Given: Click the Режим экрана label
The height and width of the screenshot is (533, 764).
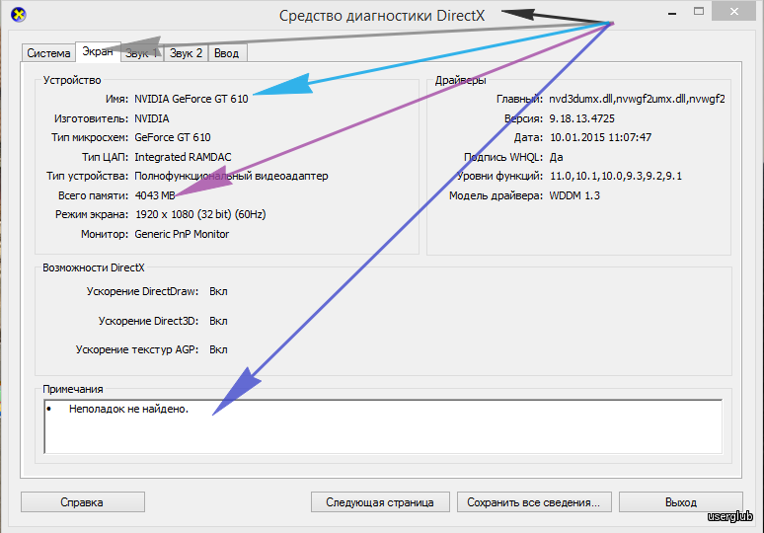Looking at the screenshot, I should pos(92,214).
